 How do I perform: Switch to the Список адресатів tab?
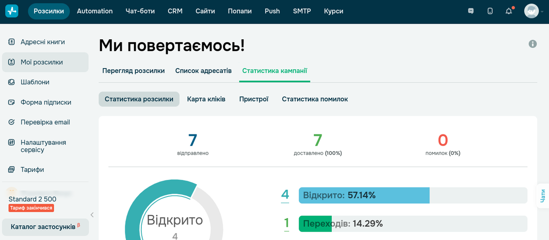(204, 71)
